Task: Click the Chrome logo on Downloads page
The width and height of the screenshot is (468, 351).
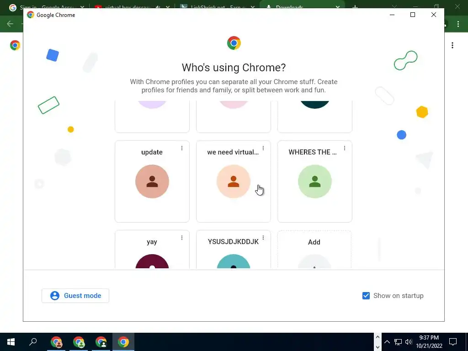Action: click(x=15, y=45)
